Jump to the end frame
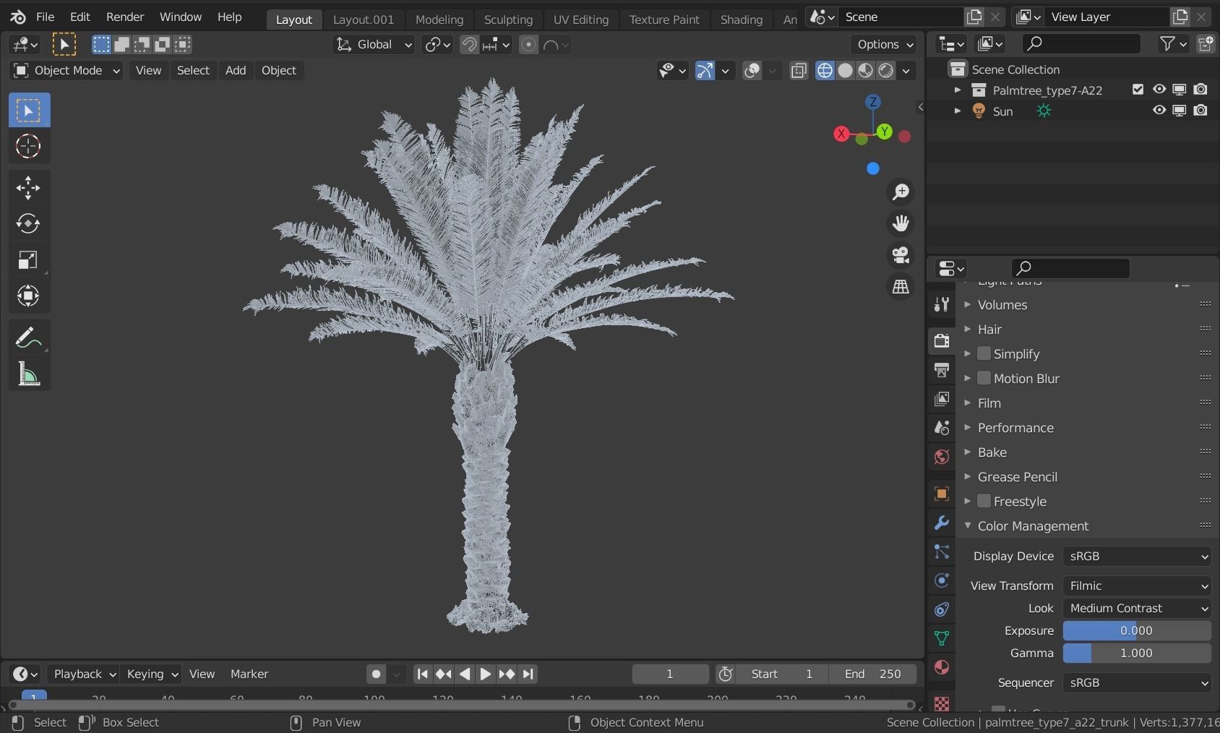The image size is (1220, 733). coord(528,674)
